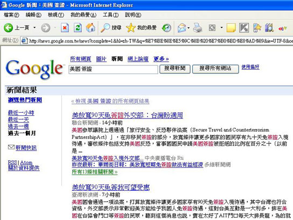Click the gray square toolbar icon
Image resolution: width=293 pixels, height=220 pixels.
(x=212, y=28)
